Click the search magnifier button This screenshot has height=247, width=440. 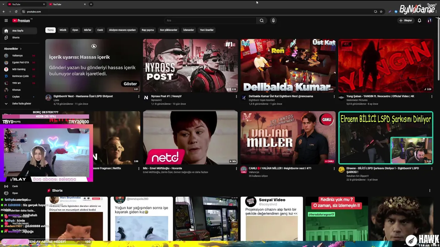coord(262,21)
